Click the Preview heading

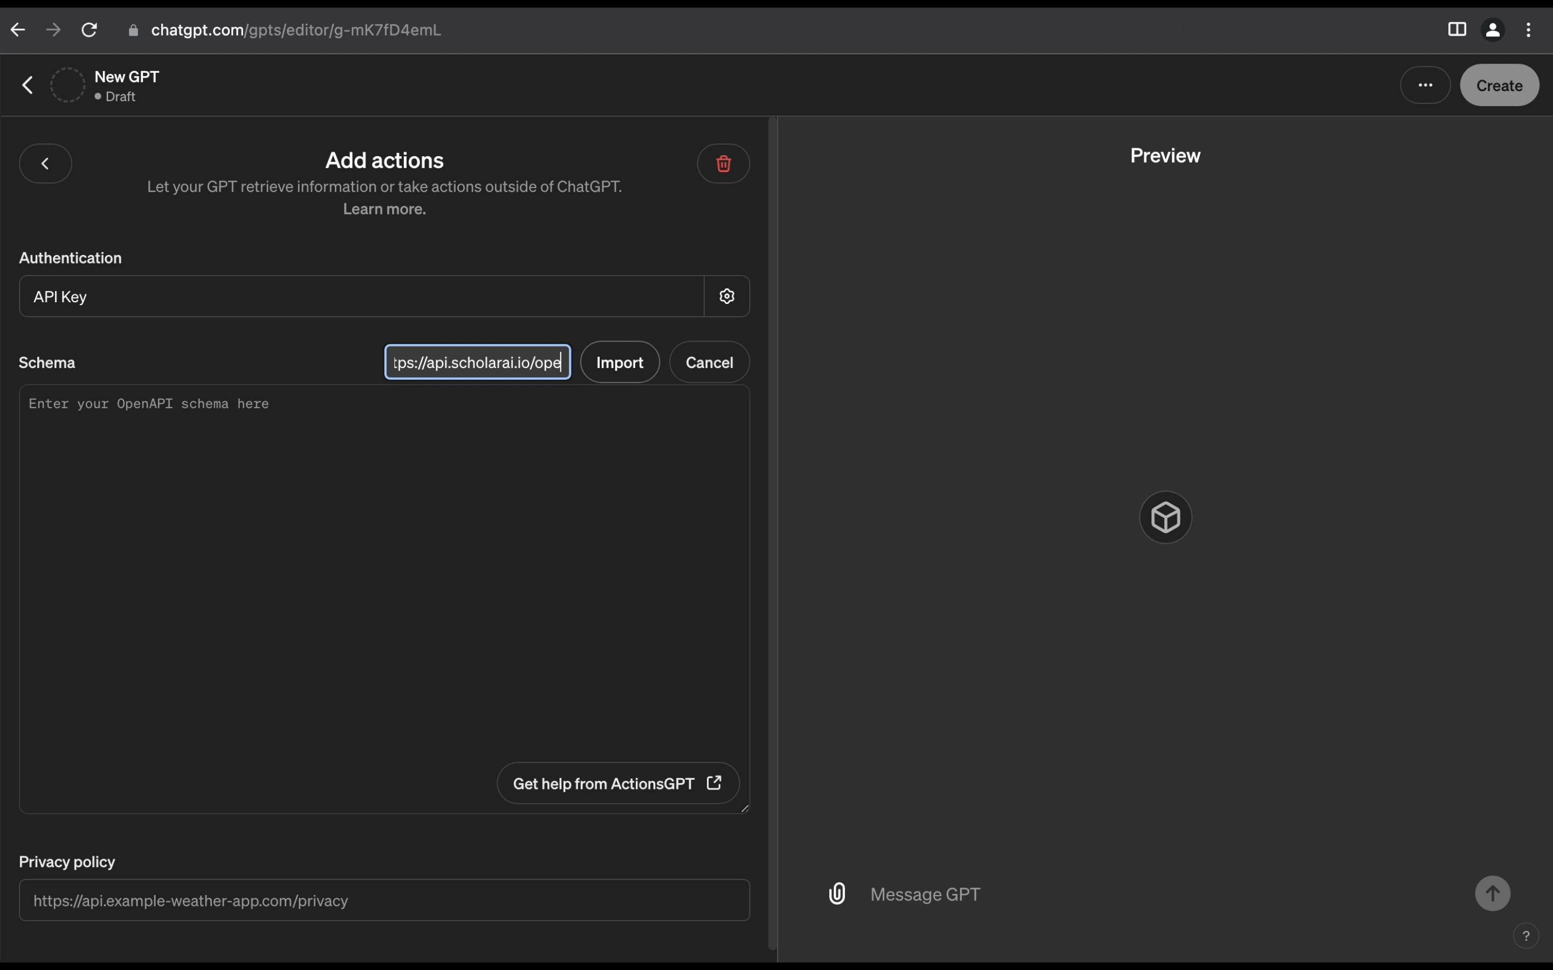[x=1165, y=156]
